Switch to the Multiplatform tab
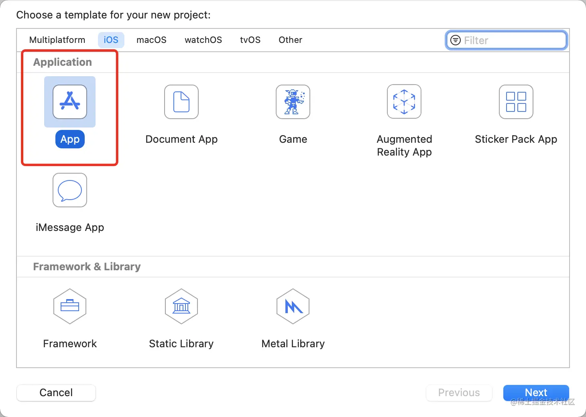The image size is (586, 417). click(57, 40)
